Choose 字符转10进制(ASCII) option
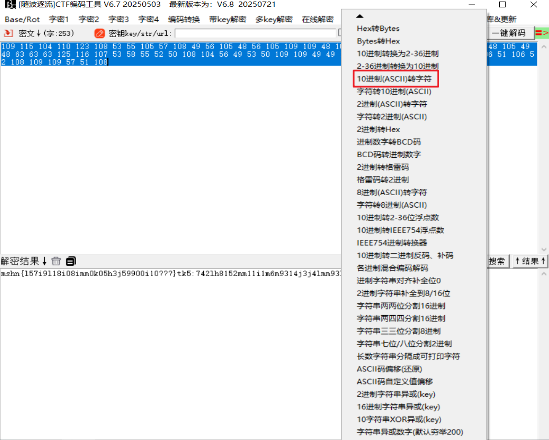Viewport: 549px width, 440px height. click(x=394, y=92)
